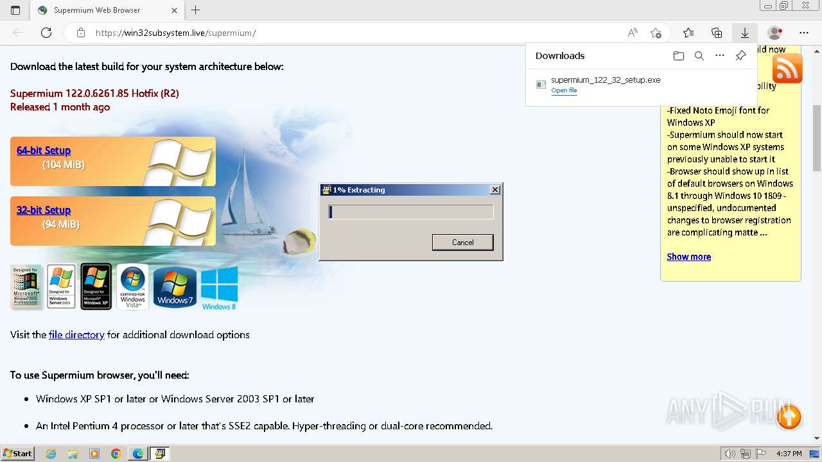Open more options in Downloads panel
Image resolution: width=822 pixels, height=462 pixels.
tap(720, 56)
